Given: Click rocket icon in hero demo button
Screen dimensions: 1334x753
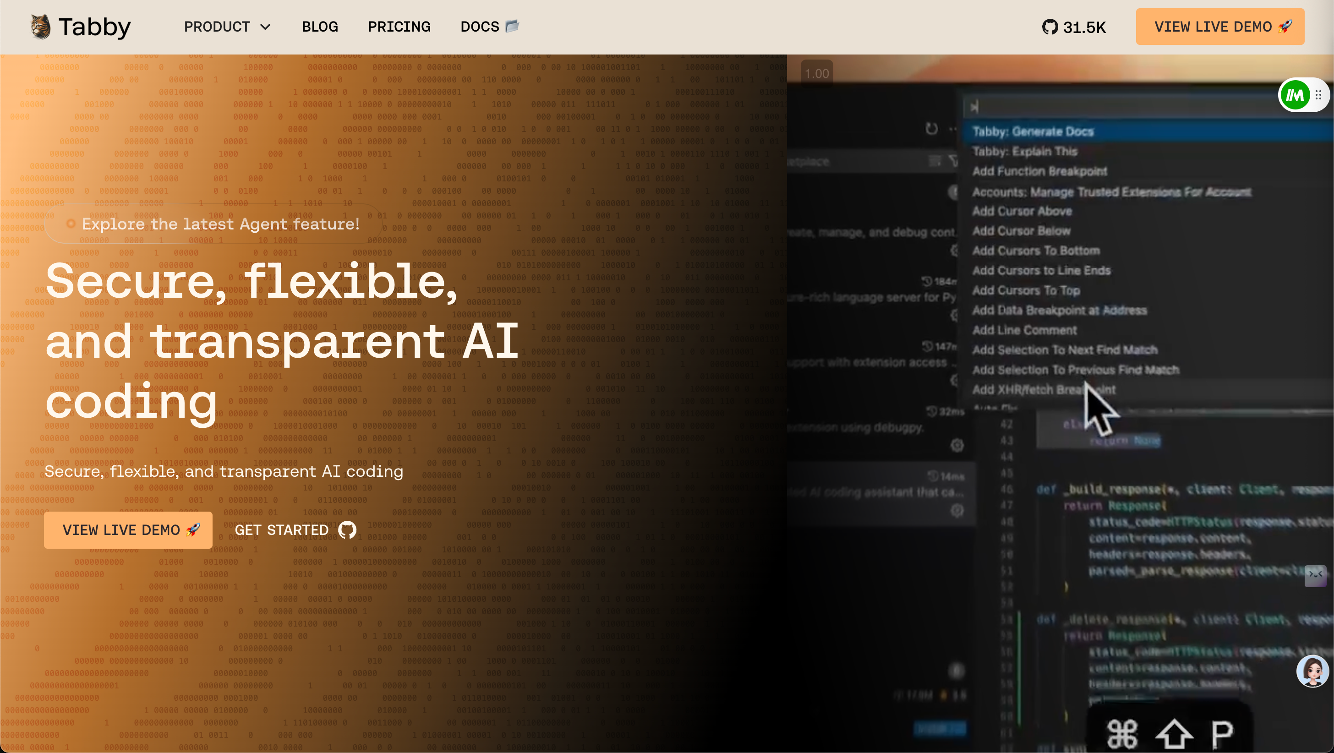Looking at the screenshot, I should click(193, 529).
